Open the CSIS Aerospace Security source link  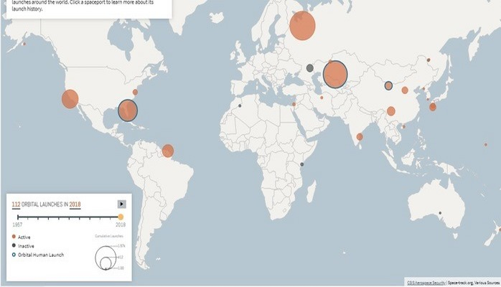point(425,283)
